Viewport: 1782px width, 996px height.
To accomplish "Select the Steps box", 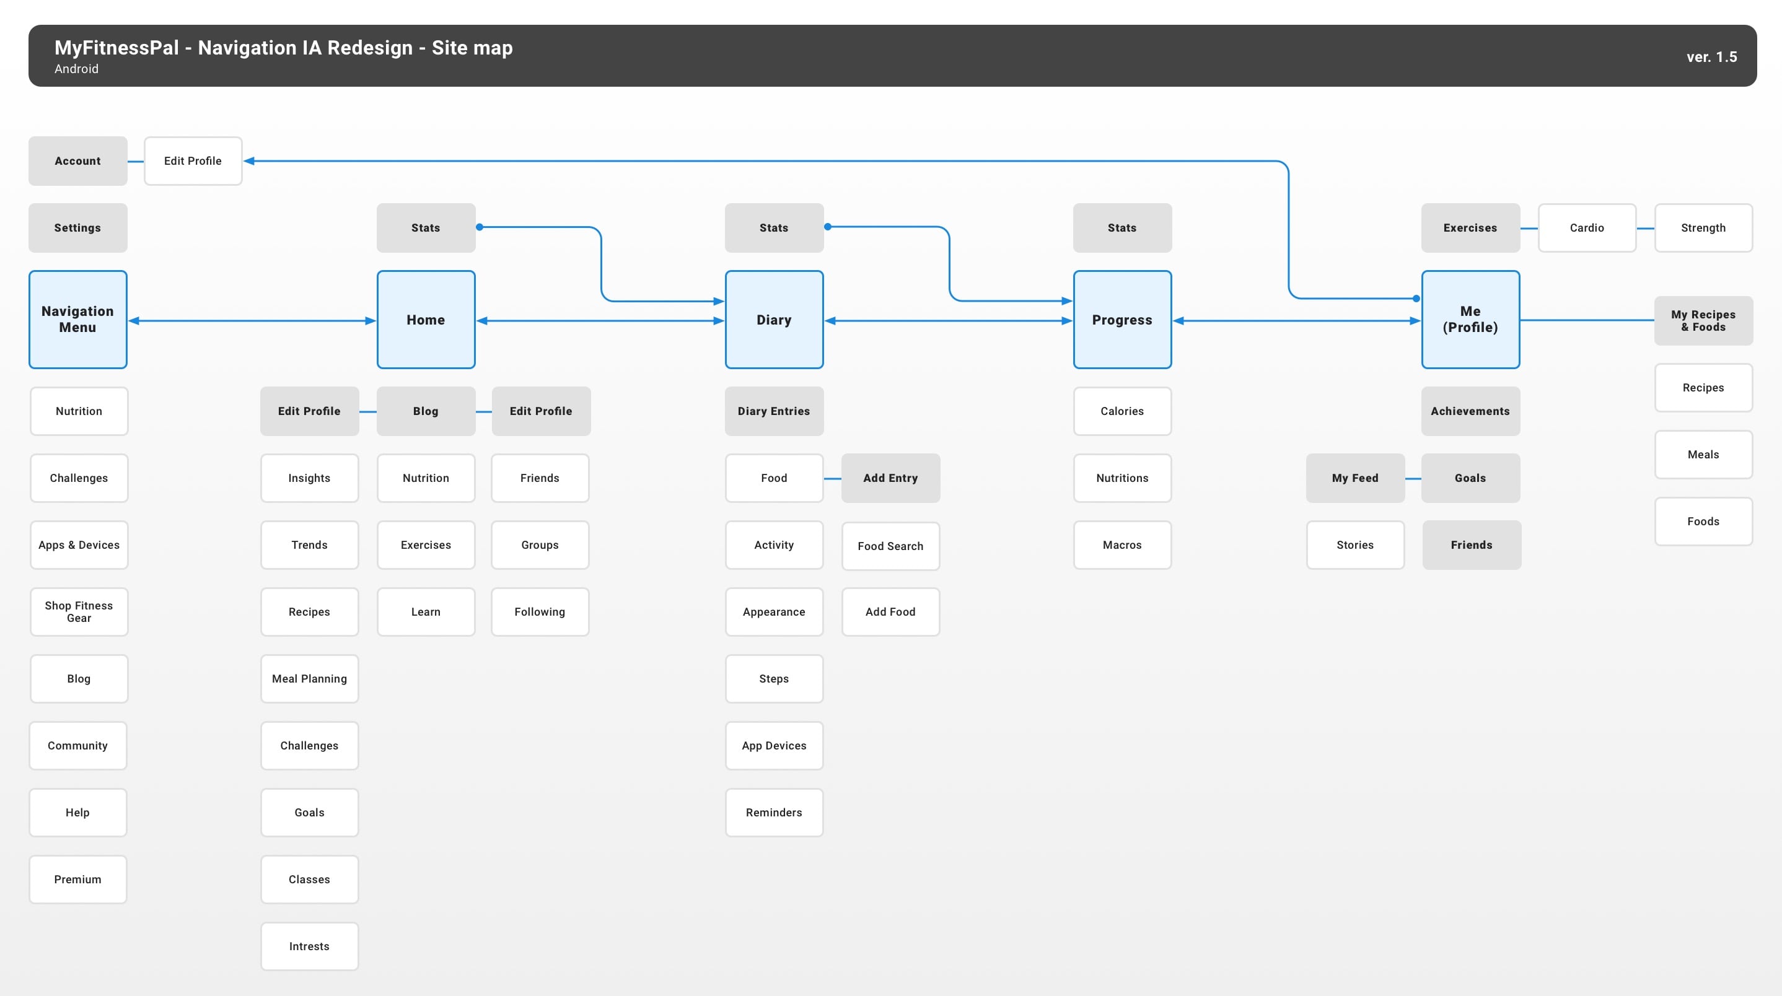I will coord(774,679).
